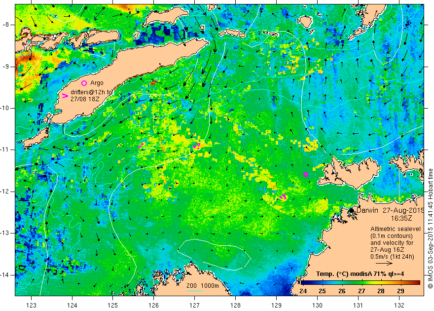434x311 pixels.
Task: Click longitude axis label '131'
Action: pyautogui.click(x=358, y=305)
